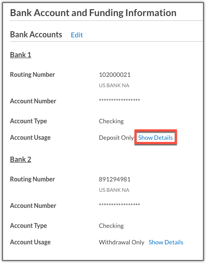Image resolution: width=206 pixels, height=263 pixels.
Task: Select the Bank 2 heading
Action: tap(21, 159)
